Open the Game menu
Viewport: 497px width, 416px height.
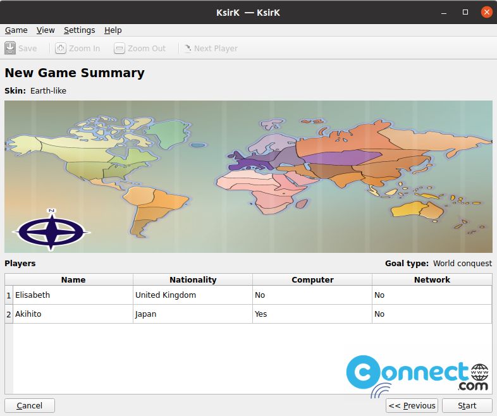point(16,30)
